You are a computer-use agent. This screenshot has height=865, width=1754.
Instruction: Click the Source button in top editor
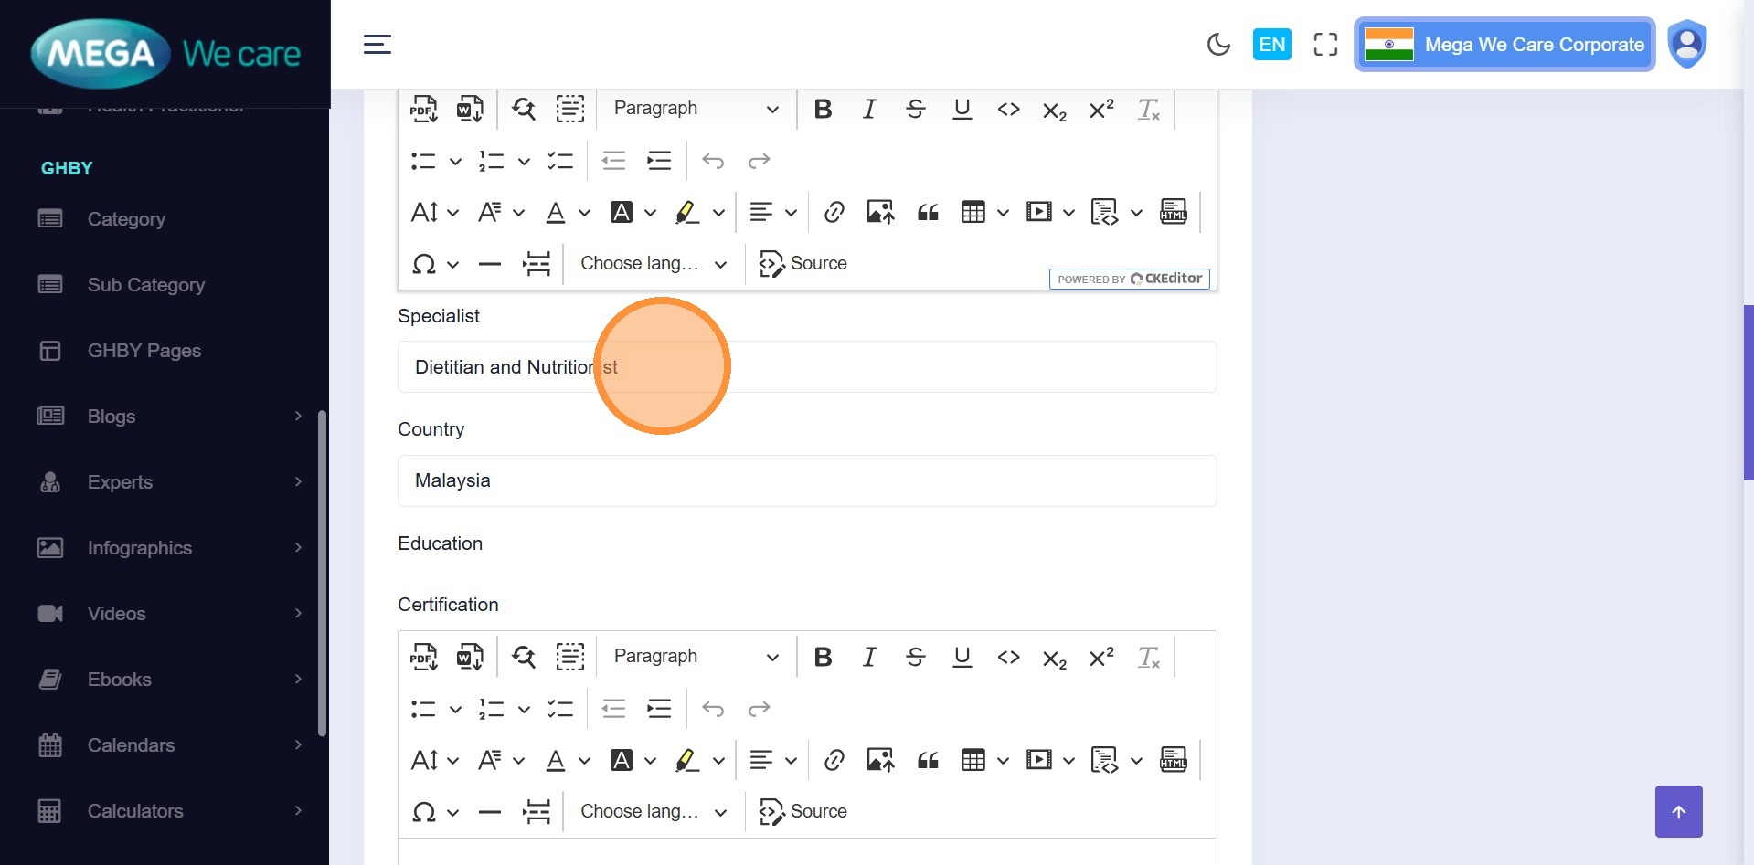[x=803, y=264]
